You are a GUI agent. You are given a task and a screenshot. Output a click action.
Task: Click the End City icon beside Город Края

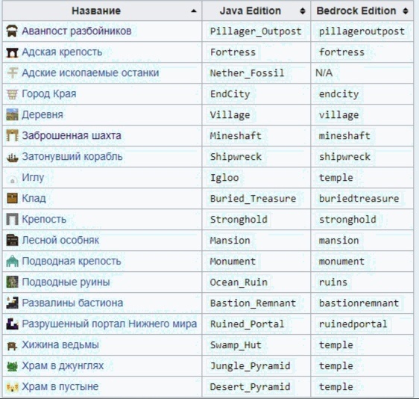click(12, 94)
